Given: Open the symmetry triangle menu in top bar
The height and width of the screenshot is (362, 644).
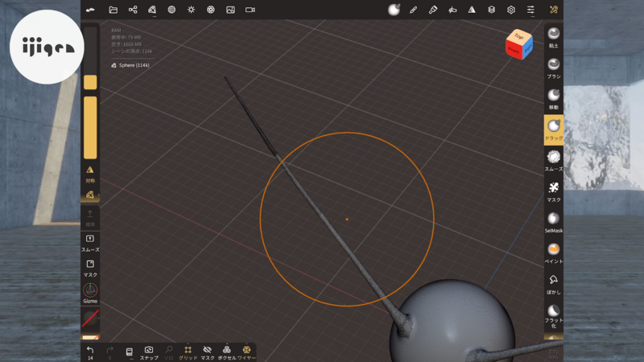Looking at the screenshot, I should point(472,10).
